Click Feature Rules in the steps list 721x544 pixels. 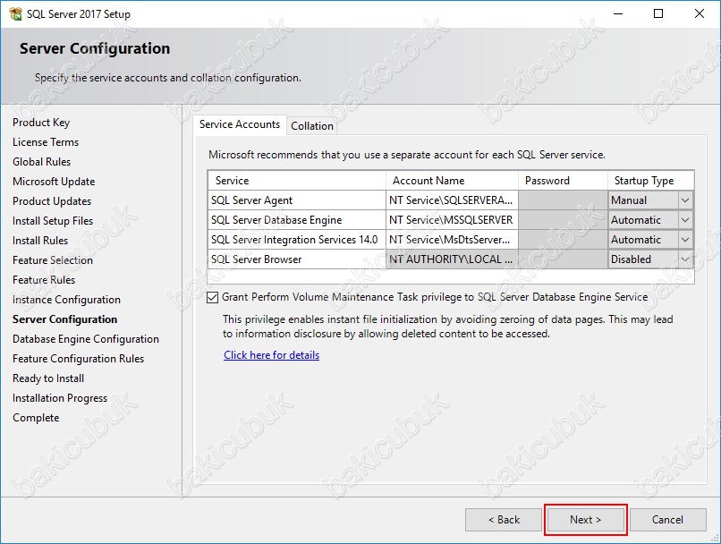click(x=44, y=280)
